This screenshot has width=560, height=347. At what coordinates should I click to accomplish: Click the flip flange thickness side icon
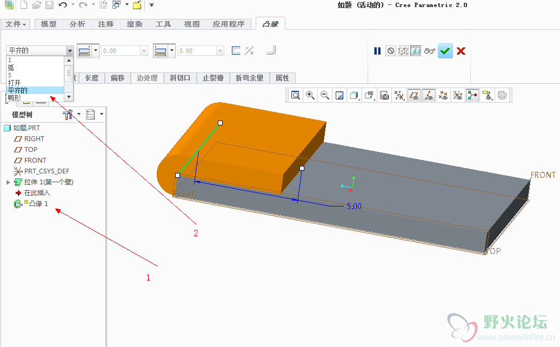tap(249, 51)
